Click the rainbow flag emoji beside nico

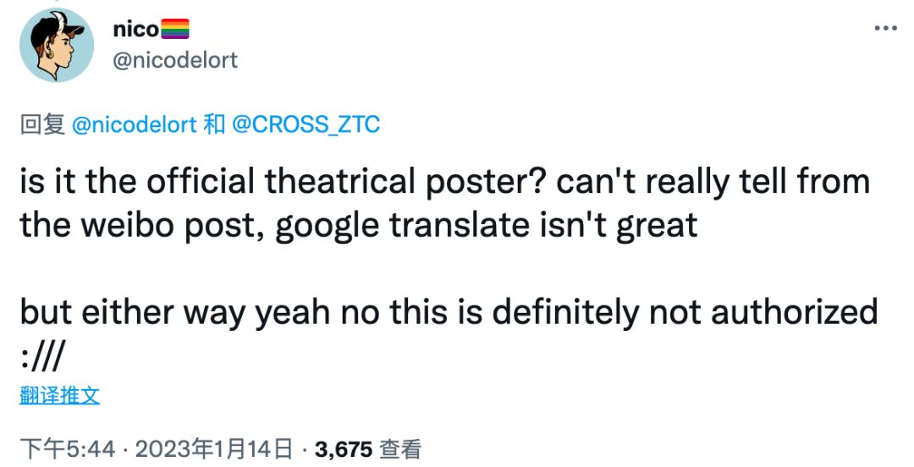175,30
